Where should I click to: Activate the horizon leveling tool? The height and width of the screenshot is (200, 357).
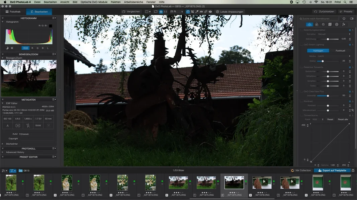pos(201,12)
